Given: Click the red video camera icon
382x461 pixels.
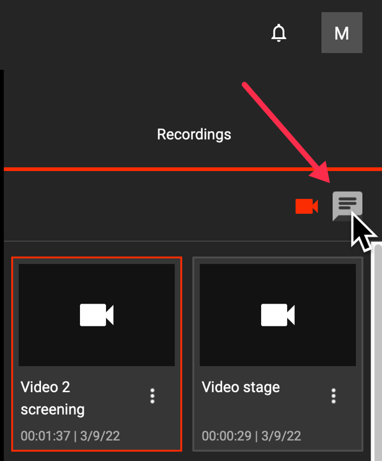Looking at the screenshot, I should (x=307, y=206).
